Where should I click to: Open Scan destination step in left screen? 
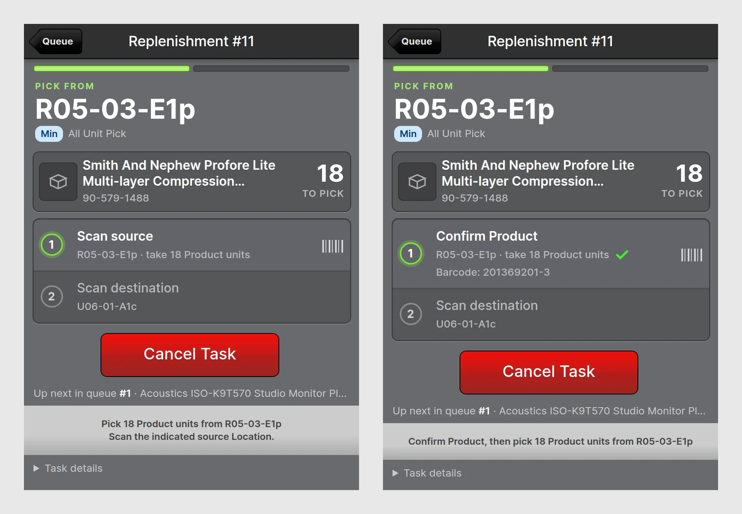click(x=192, y=297)
